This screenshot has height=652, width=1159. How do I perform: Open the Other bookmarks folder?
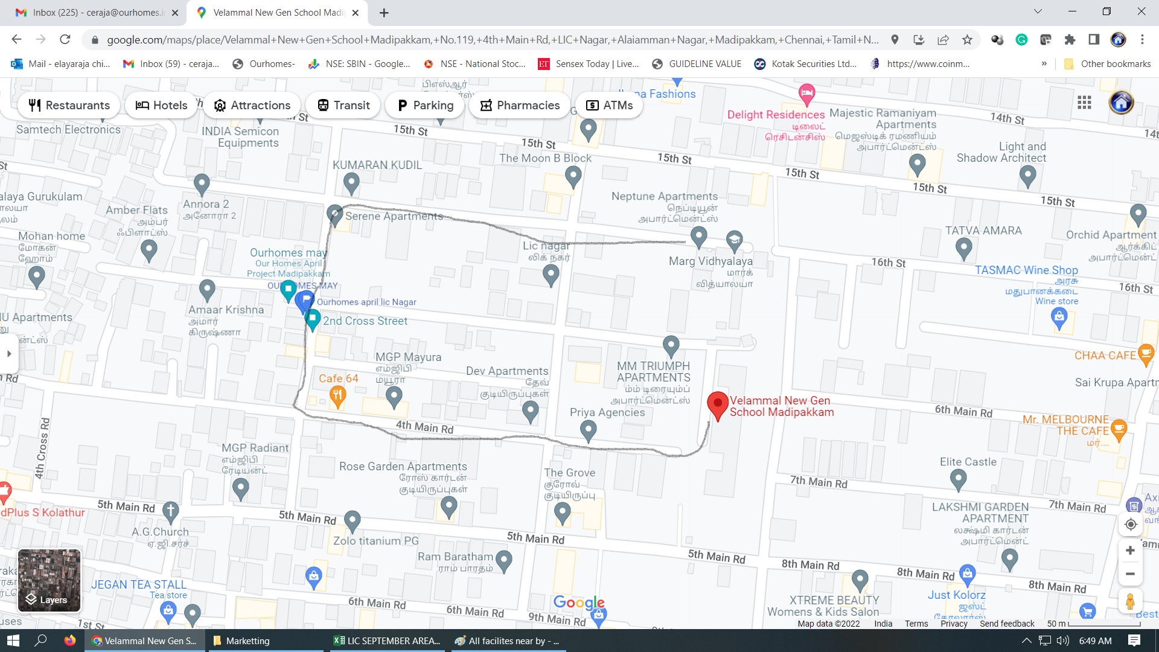click(1107, 64)
